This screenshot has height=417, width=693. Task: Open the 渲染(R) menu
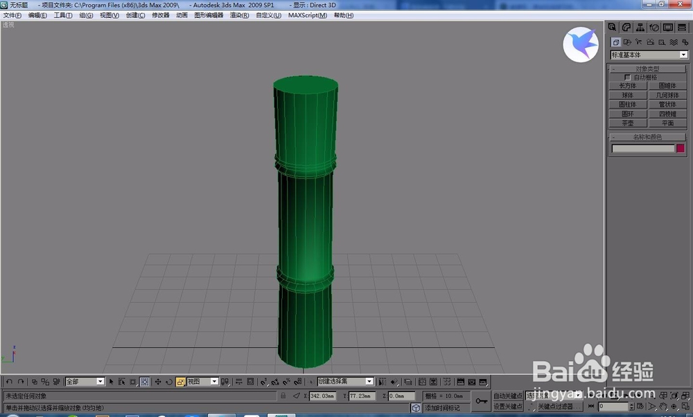239,15
